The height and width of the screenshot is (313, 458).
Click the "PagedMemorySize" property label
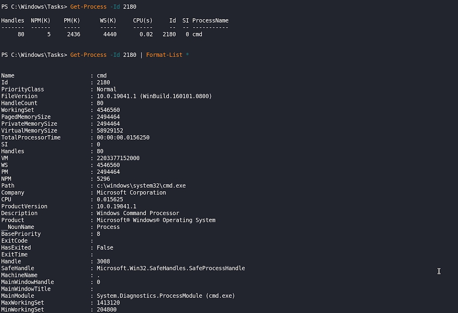tap(26, 117)
